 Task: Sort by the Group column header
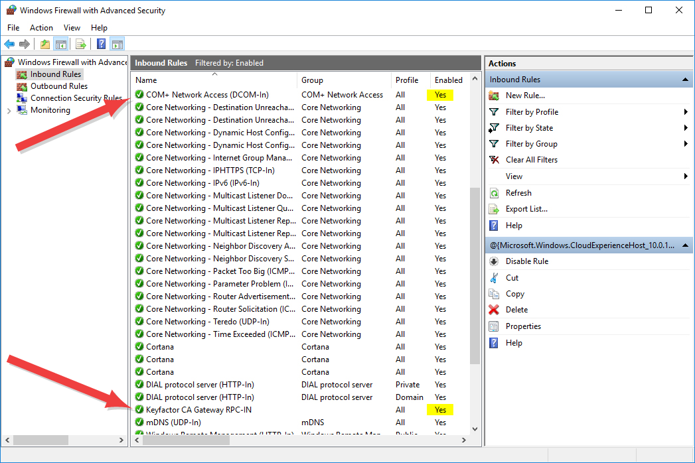[344, 80]
